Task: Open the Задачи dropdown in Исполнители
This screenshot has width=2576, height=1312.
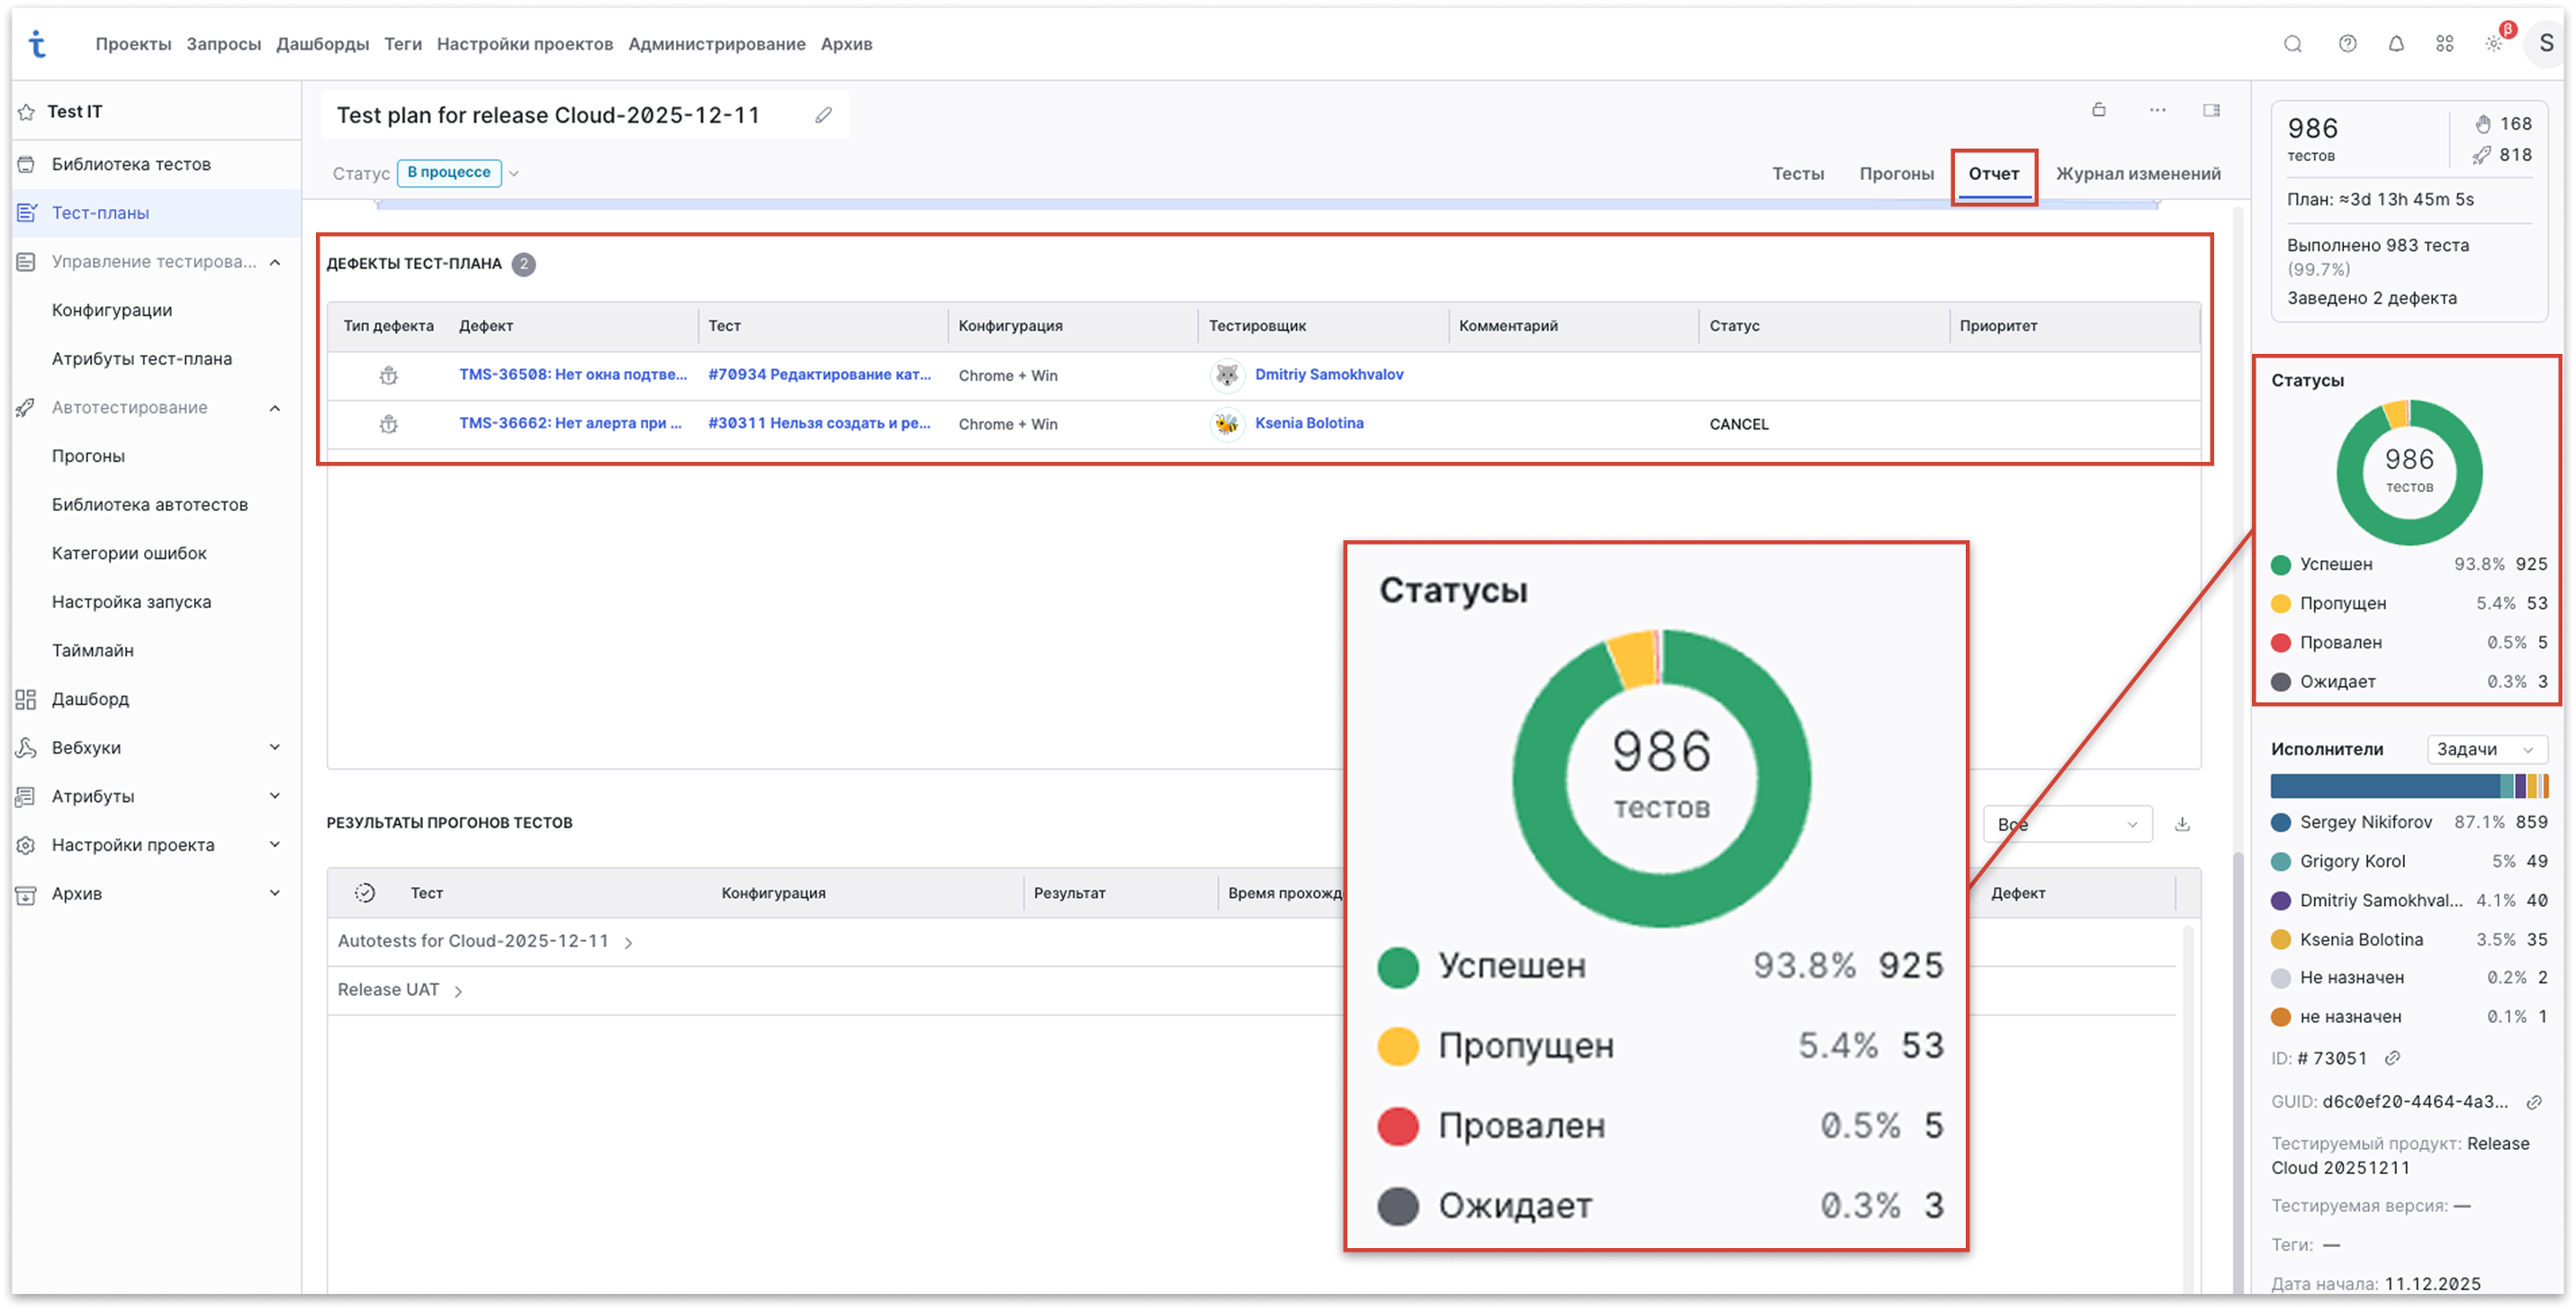Action: point(2486,748)
